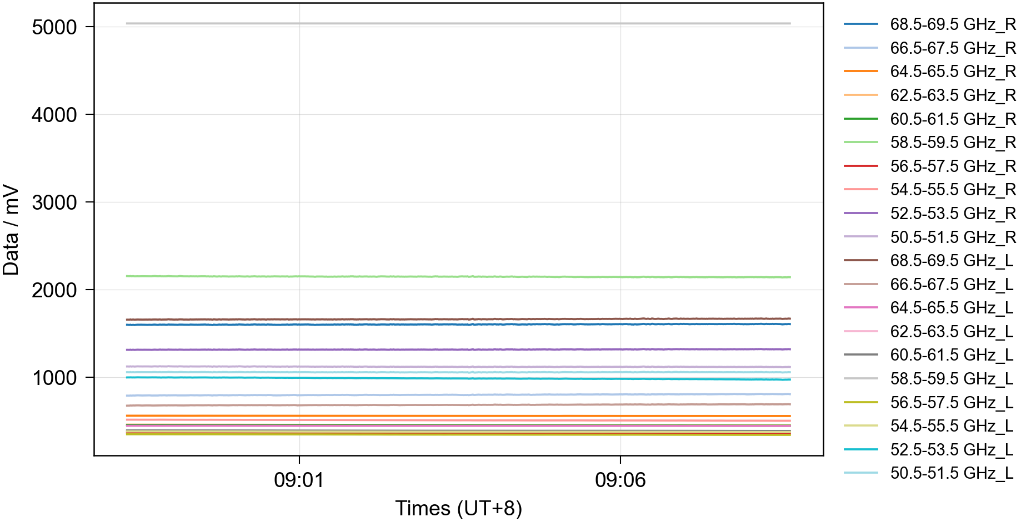
Task: Click the light green data line near 2150 mV
Action: pyautogui.click(x=458, y=276)
